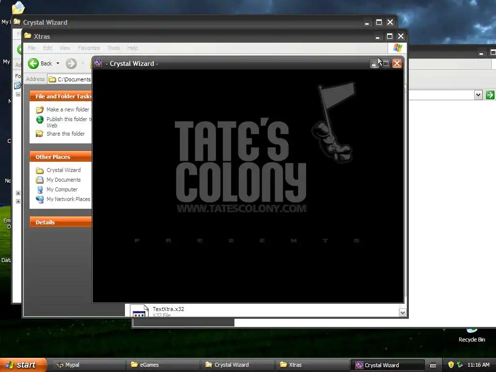496x372 pixels.
Task: Click the Start button
Action: click(23, 365)
